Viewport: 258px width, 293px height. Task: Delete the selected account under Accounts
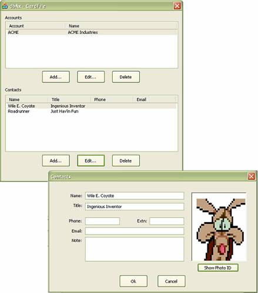click(x=126, y=77)
